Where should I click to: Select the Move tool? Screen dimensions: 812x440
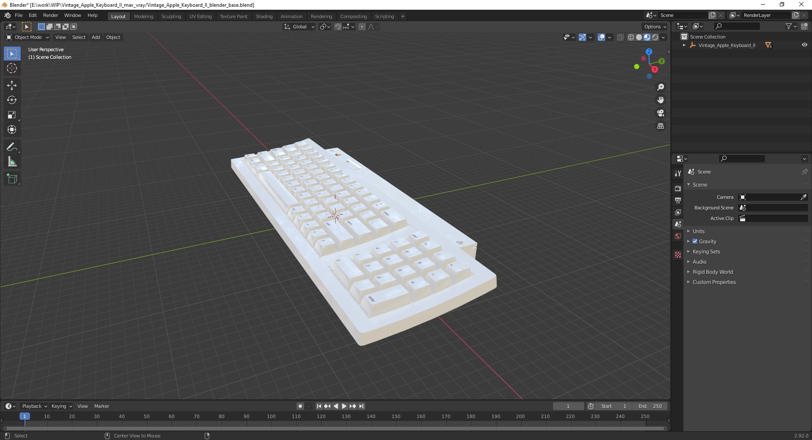12,85
